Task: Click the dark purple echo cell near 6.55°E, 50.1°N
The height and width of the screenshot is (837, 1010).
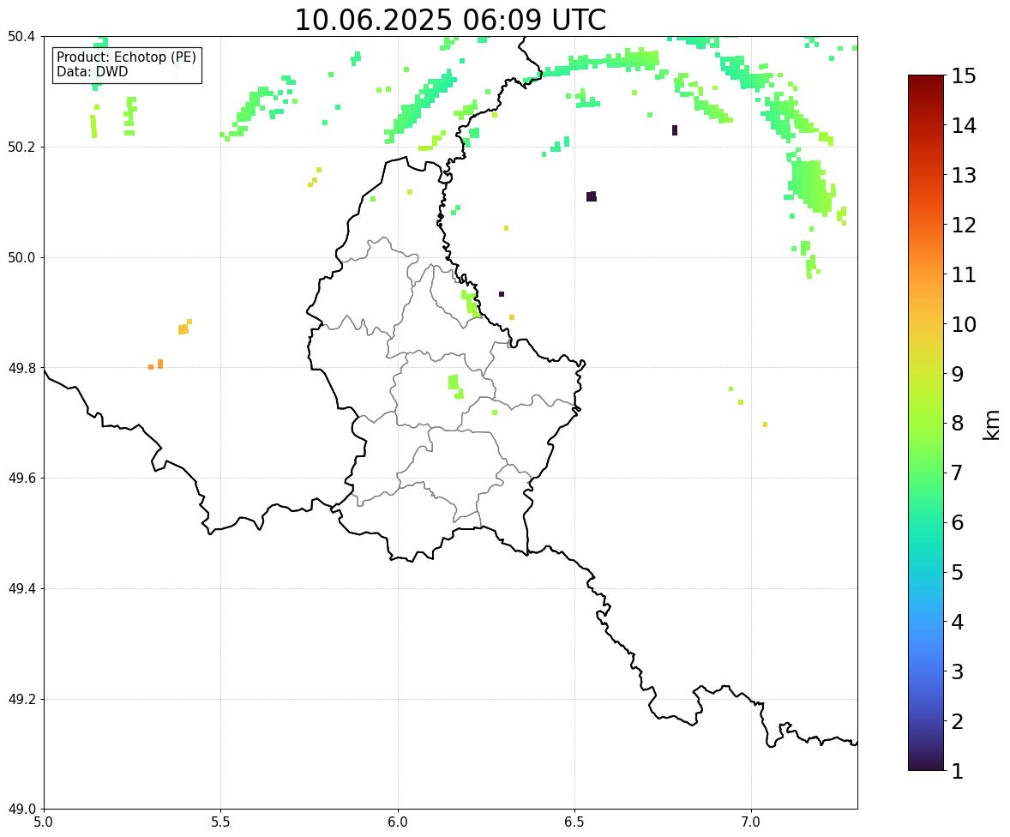Action: pos(592,196)
